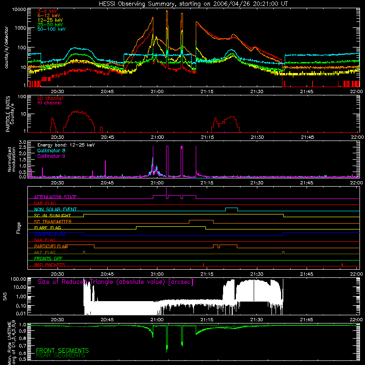Screen dimensions: 365x365
Task: Click the SC IN SUNLIGHT flag label
Action: click(x=52, y=215)
